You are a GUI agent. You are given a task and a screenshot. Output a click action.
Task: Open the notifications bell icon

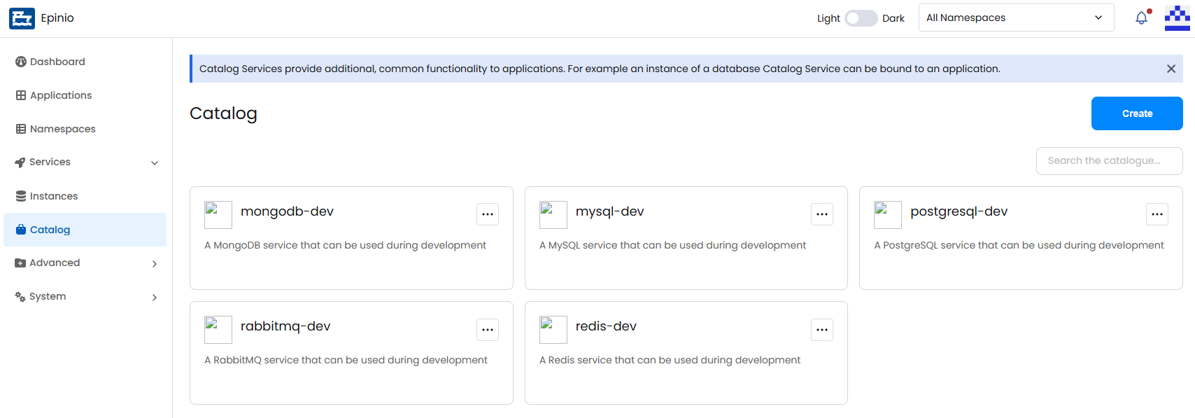[1141, 18]
